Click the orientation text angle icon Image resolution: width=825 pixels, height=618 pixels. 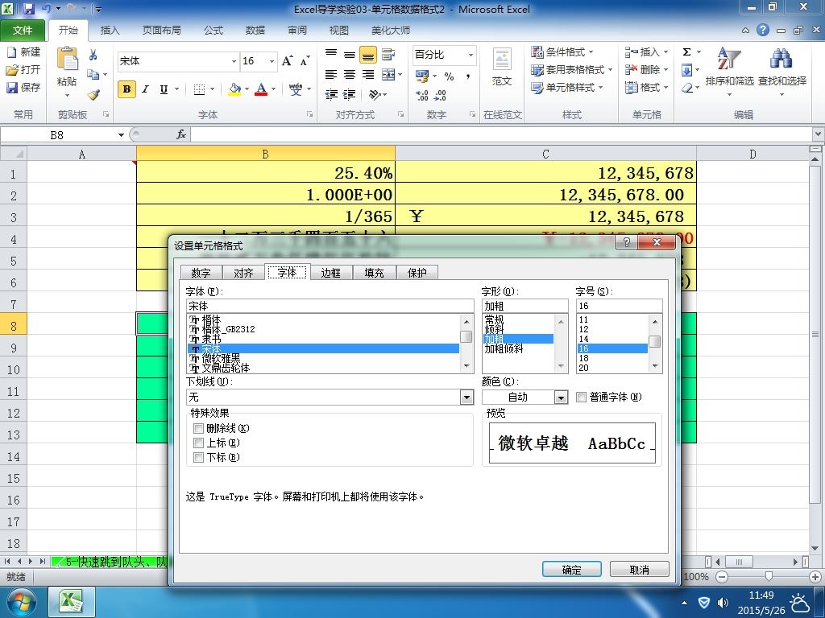tap(375, 95)
